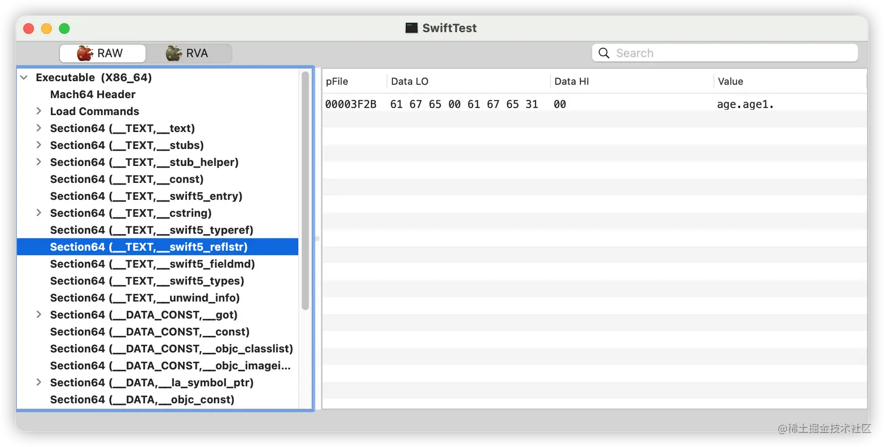884x447 pixels.
Task: Expand Section64 (__DATA,__la_symbol_ptr) chevron
Action: (39, 382)
